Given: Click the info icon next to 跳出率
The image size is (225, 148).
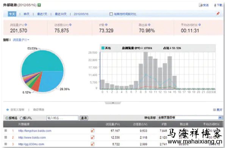Looking at the screenshot, I should click(x=149, y=25).
